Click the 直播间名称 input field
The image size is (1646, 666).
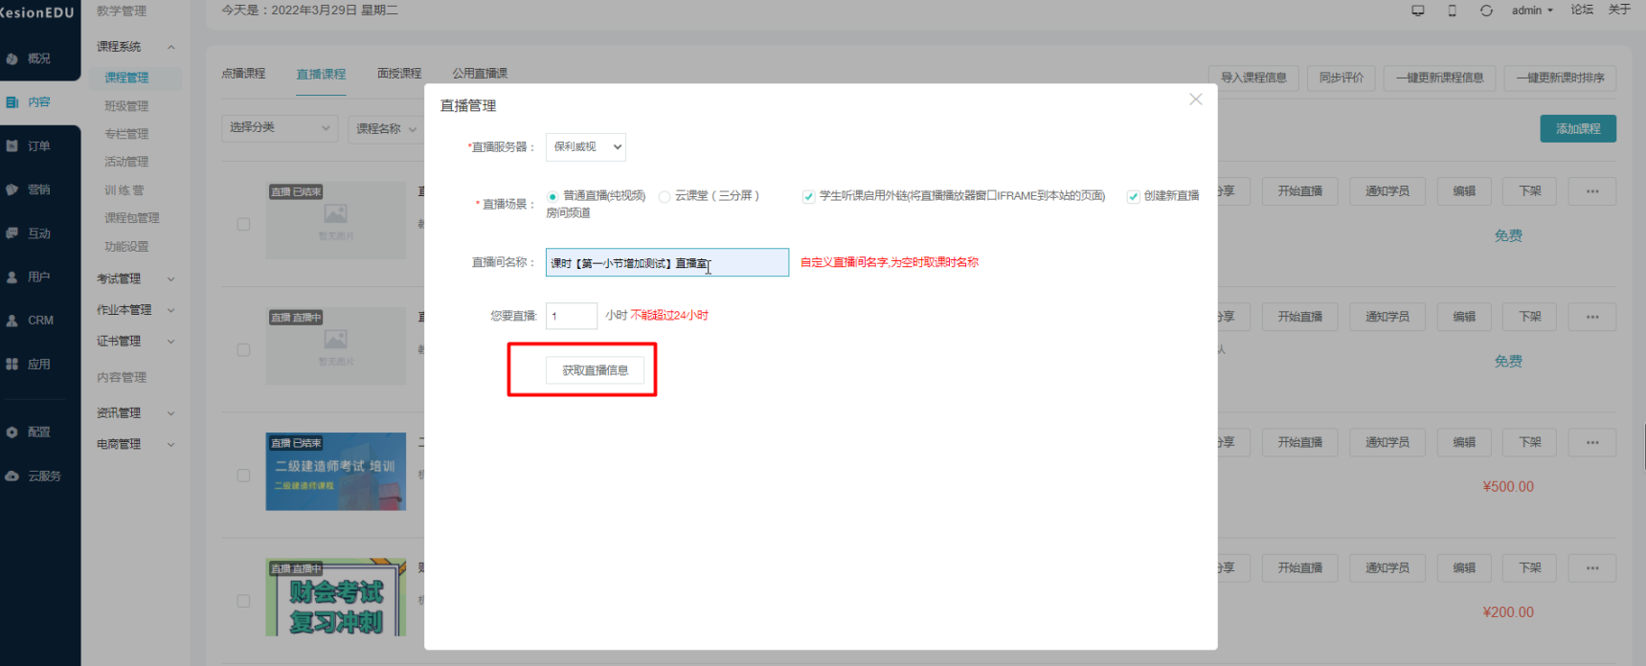coord(666,262)
